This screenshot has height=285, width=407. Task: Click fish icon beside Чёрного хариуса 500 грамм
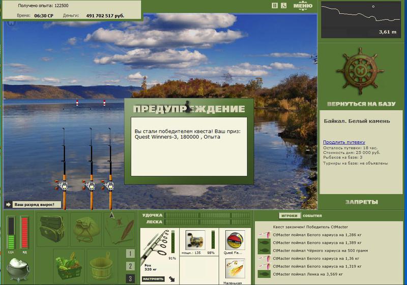264,250
